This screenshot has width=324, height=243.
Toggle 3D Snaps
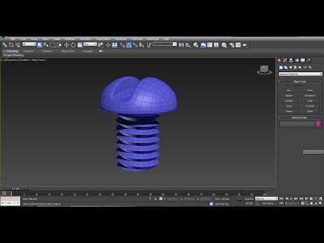[x=122, y=45]
